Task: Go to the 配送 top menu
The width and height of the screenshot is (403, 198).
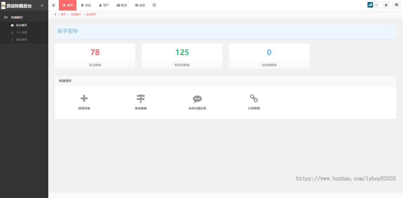Action: click(x=122, y=5)
